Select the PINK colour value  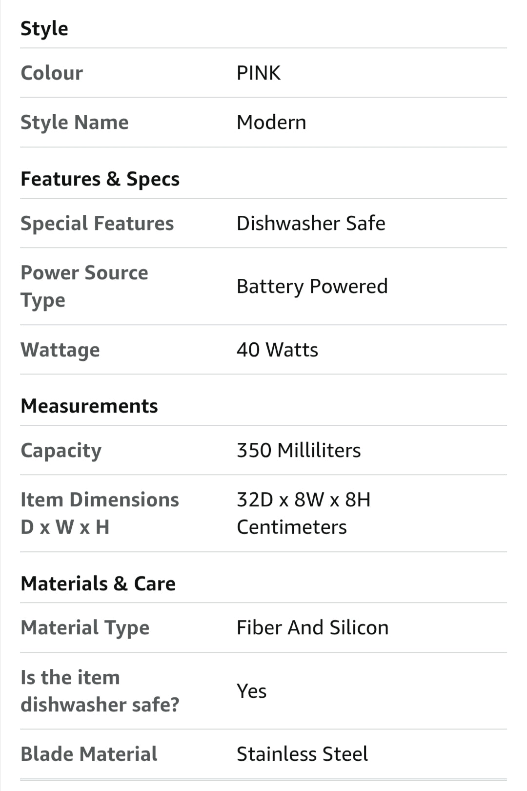coord(259,73)
